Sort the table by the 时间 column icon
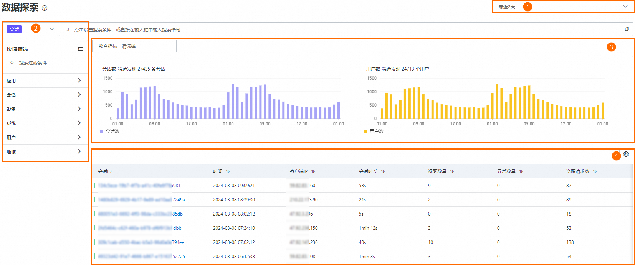The height and width of the screenshot is (265, 635). click(x=228, y=171)
